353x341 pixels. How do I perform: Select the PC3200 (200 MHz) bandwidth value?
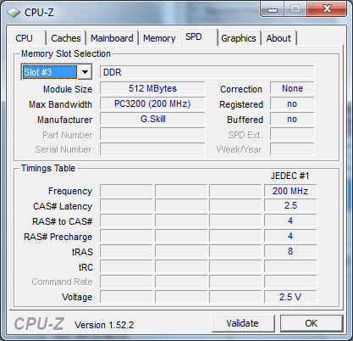pos(152,103)
